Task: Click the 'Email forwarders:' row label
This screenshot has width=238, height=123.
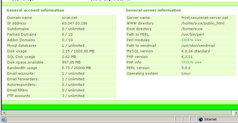Action: [23, 79]
